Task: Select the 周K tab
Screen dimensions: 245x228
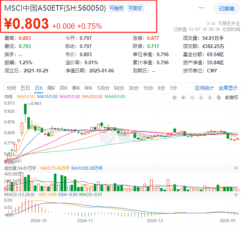Action: coord(51,88)
